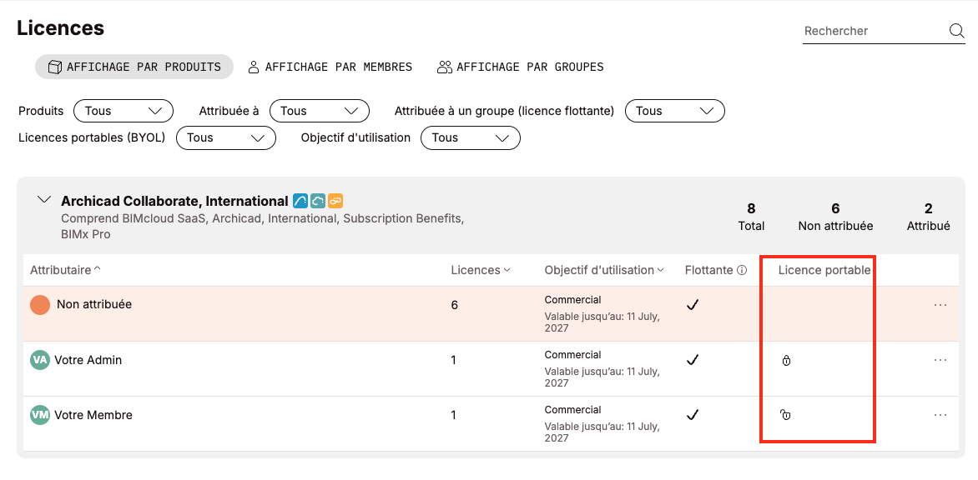The width and height of the screenshot is (978, 480).
Task: Click the Archicad product icon
Action: click(x=300, y=201)
